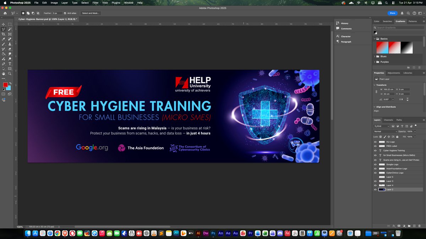This screenshot has height=239, width=426.
Task: Select the Hand tool
Action: point(4,74)
